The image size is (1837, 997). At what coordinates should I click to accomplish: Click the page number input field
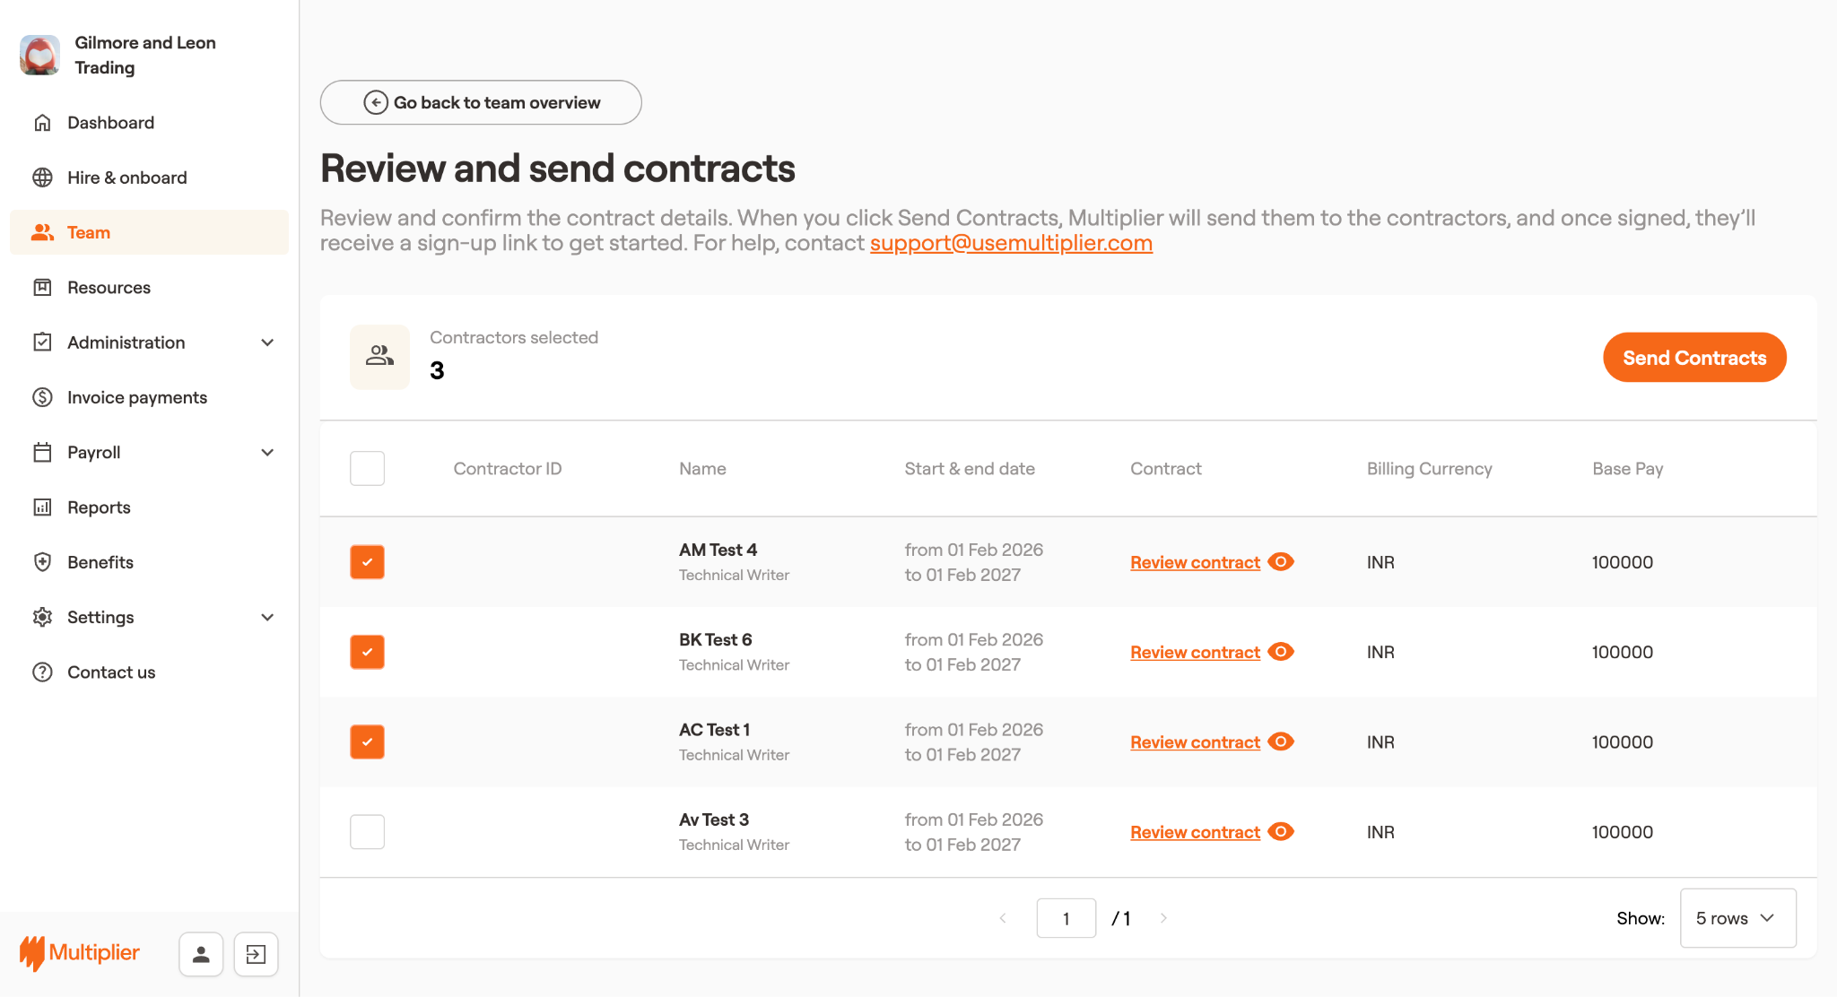1066,918
